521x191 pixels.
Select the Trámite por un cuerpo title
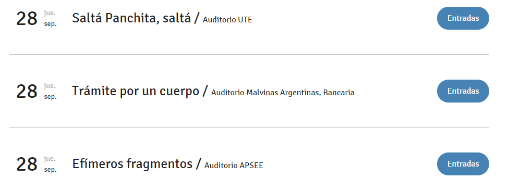pos(136,91)
